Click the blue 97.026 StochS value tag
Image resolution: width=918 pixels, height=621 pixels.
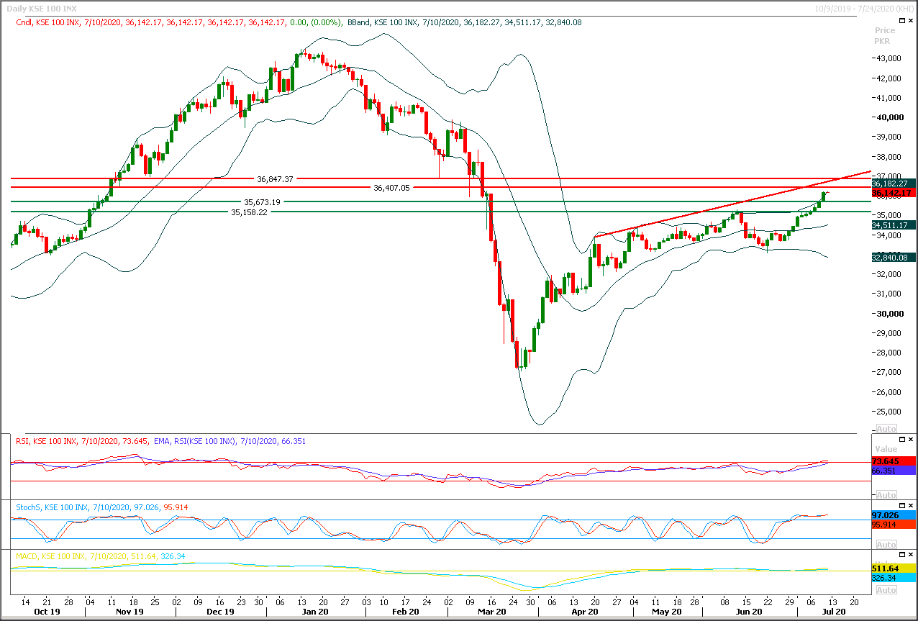tap(893, 515)
